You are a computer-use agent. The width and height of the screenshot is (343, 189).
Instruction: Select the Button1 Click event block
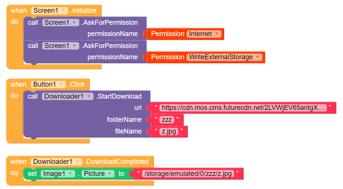tap(18, 84)
